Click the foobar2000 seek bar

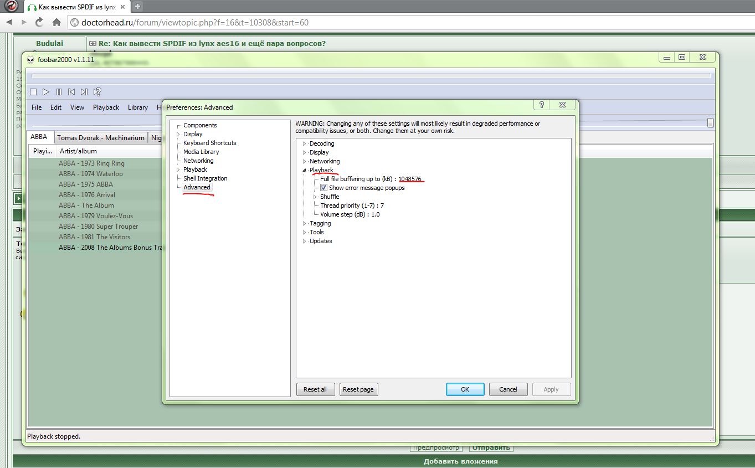pos(371,76)
